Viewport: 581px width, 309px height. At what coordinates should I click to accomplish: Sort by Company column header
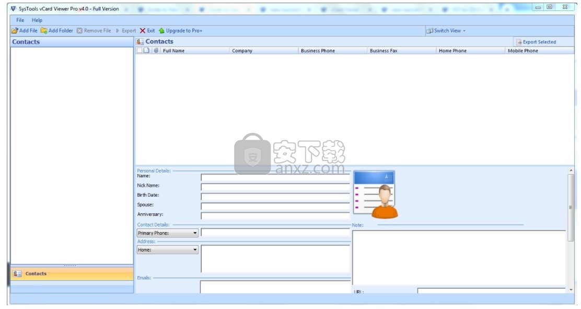coord(263,51)
